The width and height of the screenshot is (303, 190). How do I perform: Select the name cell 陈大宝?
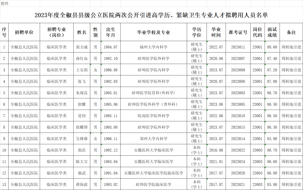(x=82, y=162)
